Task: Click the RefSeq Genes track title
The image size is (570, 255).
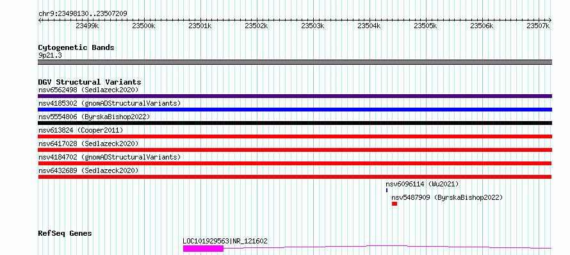Action: point(65,233)
